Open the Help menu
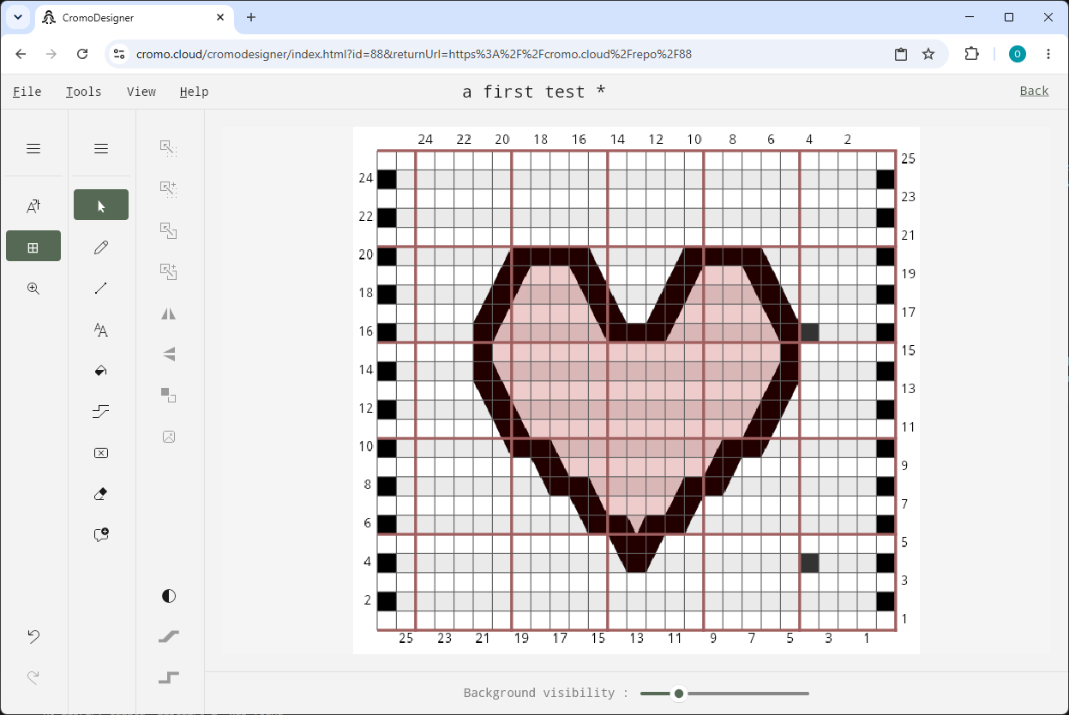Image resolution: width=1069 pixels, height=715 pixels. [194, 92]
